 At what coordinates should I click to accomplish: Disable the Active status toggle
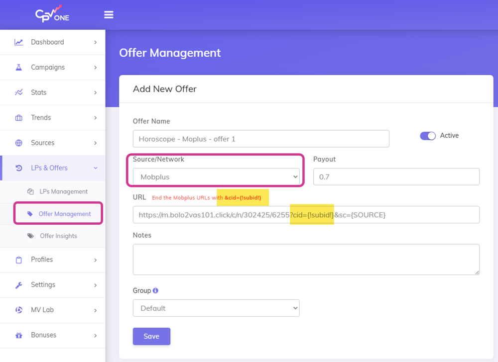tap(427, 135)
